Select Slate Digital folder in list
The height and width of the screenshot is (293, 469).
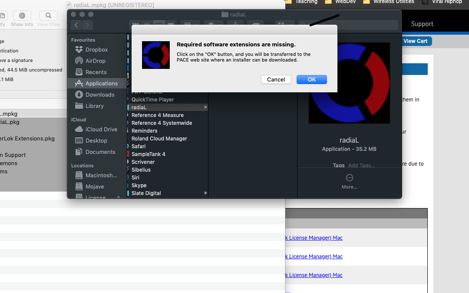146,193
